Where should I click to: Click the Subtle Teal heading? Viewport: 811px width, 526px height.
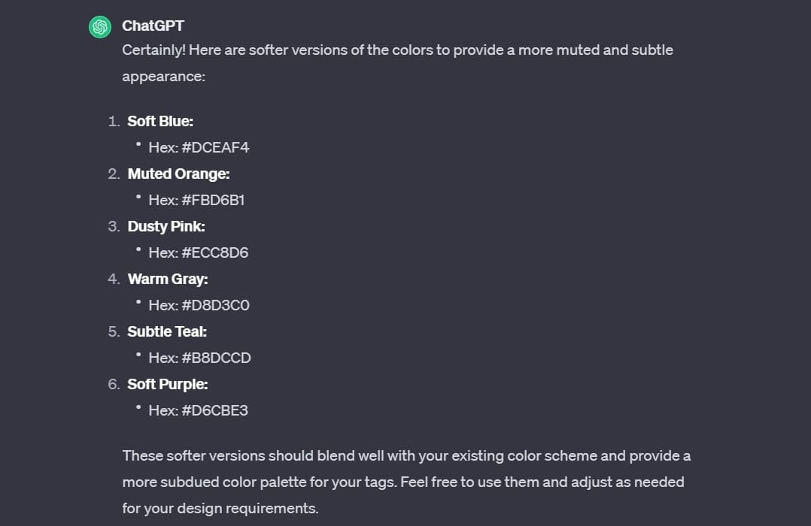click(167, 331)
